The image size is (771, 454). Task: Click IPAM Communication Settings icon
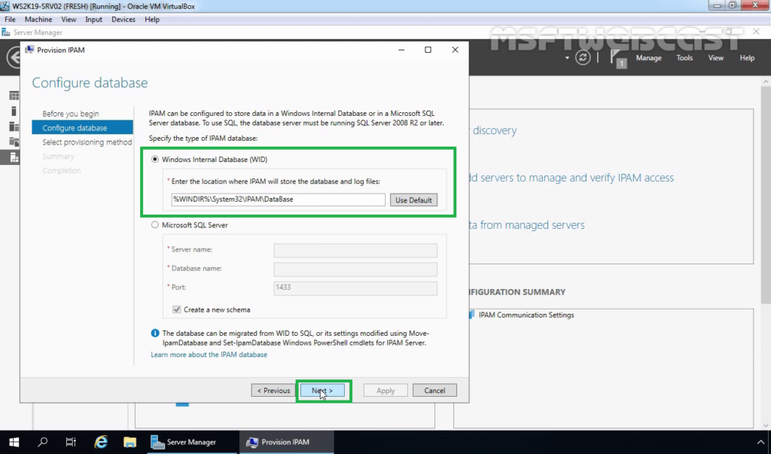[x=471, y=315]
